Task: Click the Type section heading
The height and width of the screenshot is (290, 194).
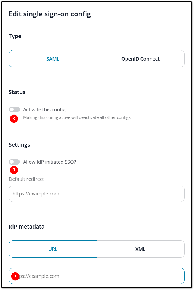Action: coord(15,36)
